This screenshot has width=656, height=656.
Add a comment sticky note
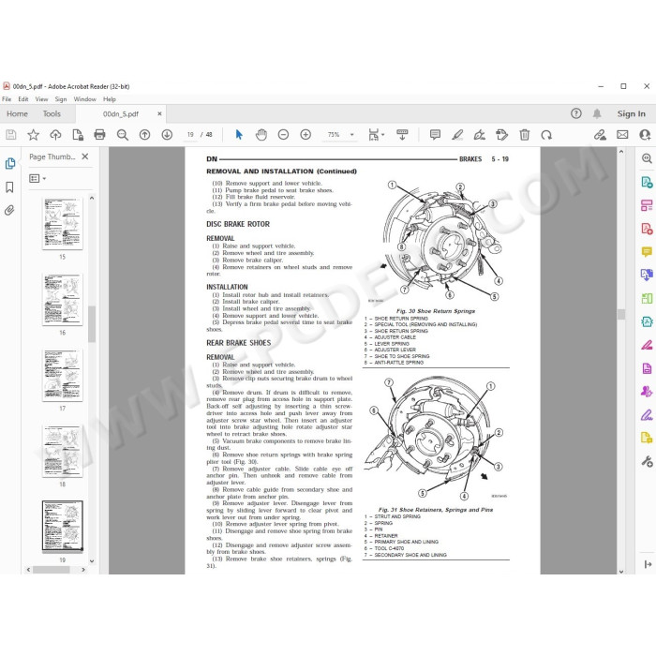point(435,135)
